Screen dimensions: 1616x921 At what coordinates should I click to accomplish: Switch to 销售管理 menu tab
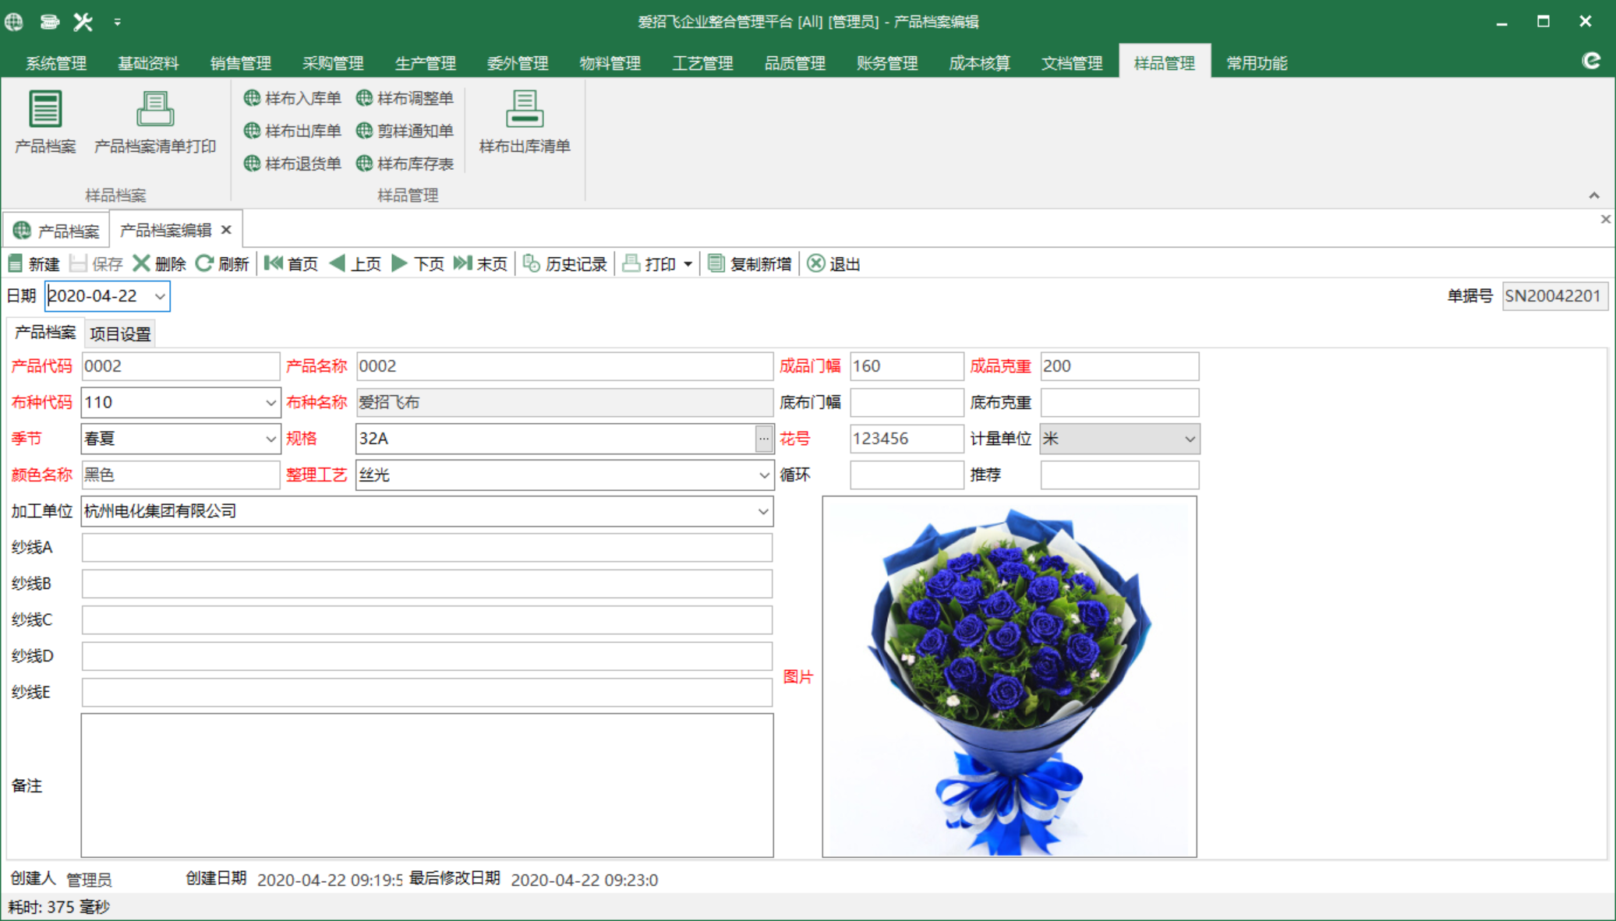pos(241,63)
